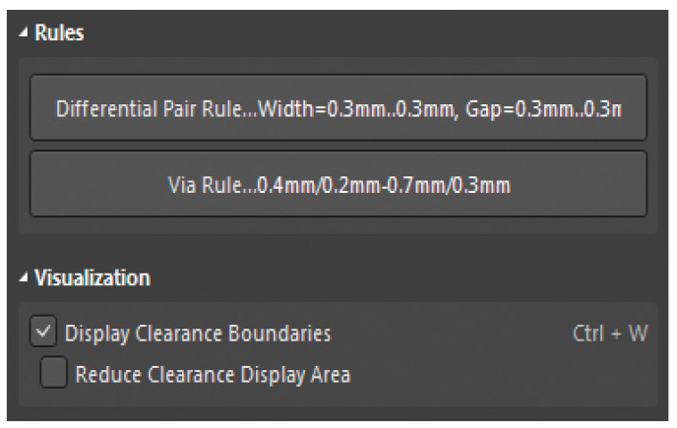This screenshot has width=677, height=428.
Task: Open the Differential Pair Rule settings
Action: tap(338, 106)
